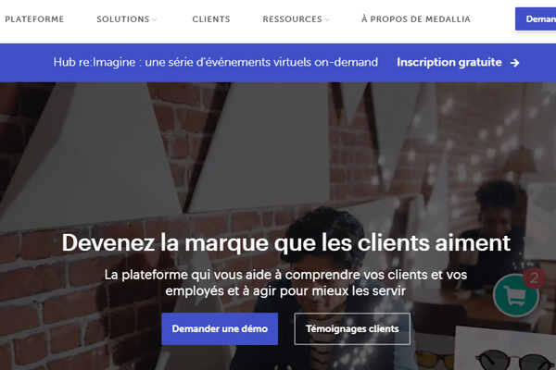Select the yellow-lens sunglasses image

(x=435, y=361)
